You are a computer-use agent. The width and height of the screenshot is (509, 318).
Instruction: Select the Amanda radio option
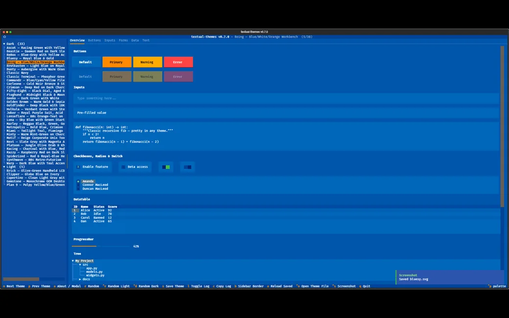tap(86, 181)
